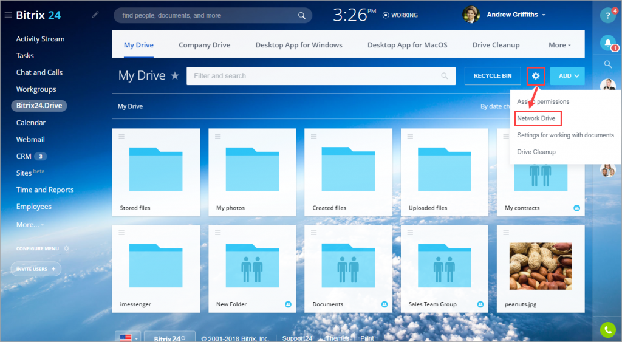The width and height of the screenshot is (622, 342).
Task: Open the drive settings gear icon
Action: (x=536, y=76)
